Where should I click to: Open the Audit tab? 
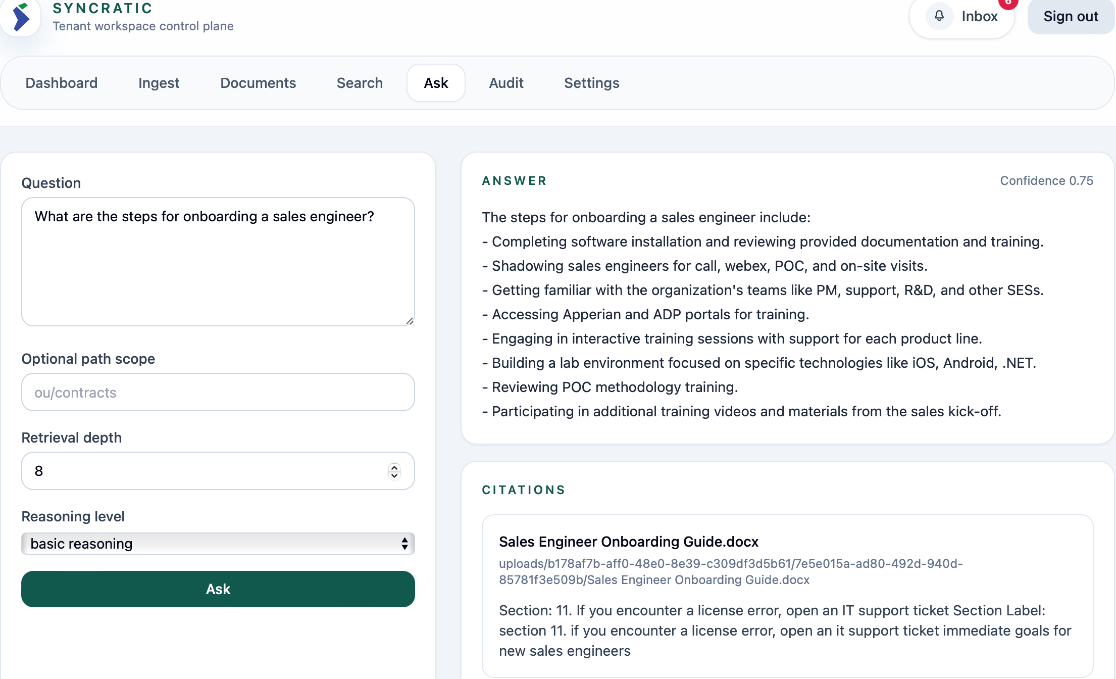click(506, 83)
